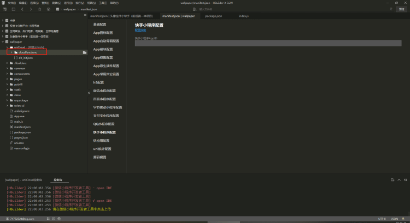Click the filter funnel icon at top right
Viewport: 410px width, 223px height.
pyautogui.click(x=391, y=9)
